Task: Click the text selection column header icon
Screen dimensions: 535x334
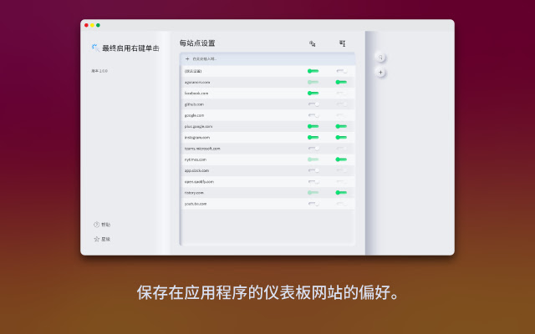Action: (x=342, y=43)
